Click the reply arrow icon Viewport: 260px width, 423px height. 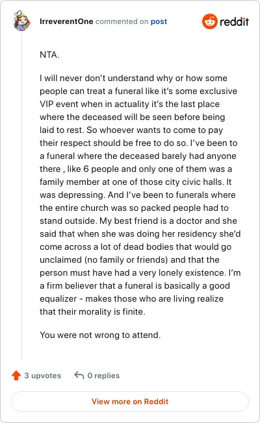tap(79, 375)
